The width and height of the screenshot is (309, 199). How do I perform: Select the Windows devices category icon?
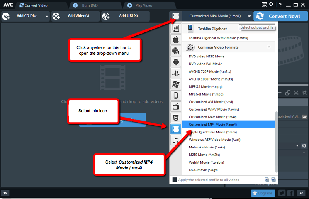point(176,84)
